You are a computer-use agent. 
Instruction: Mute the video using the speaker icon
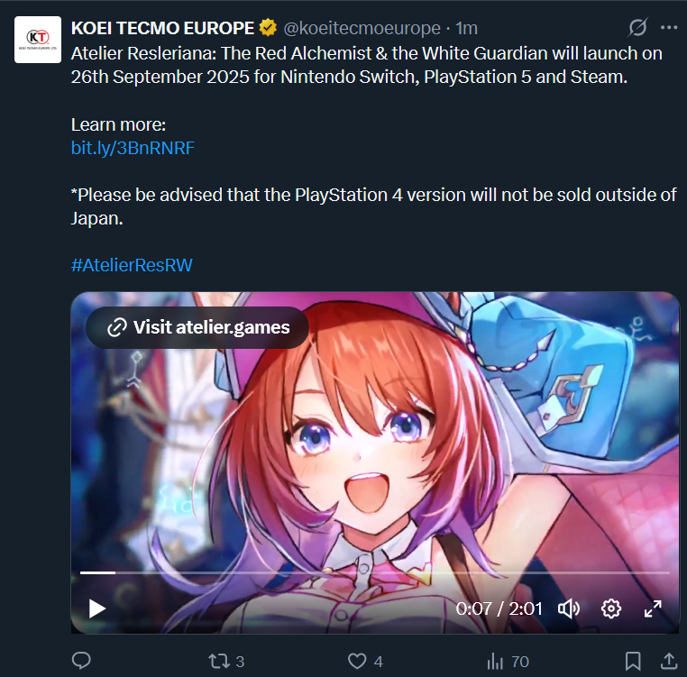coord(569,608)
